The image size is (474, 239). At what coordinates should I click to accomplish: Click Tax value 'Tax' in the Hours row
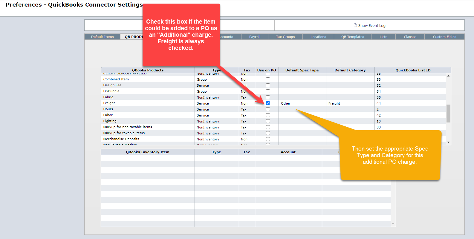[244, 109]
